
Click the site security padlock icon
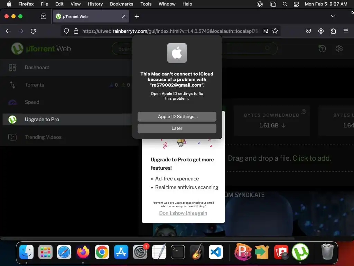(x=76, y=31)
